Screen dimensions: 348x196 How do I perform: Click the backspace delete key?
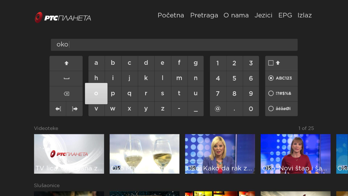coord(66,93)
